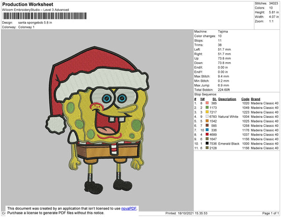
Task: Click the 'Description' column header
Action: tap(227, 99)
